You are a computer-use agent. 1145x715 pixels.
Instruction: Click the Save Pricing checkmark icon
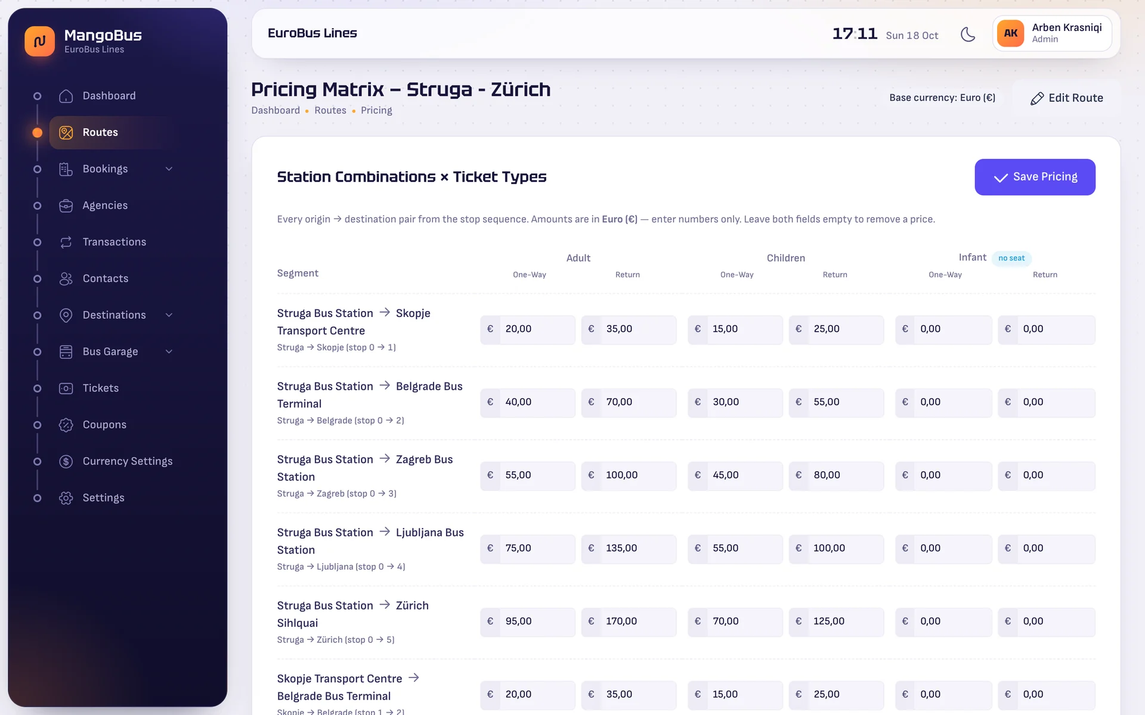[x=1001, y=178]
